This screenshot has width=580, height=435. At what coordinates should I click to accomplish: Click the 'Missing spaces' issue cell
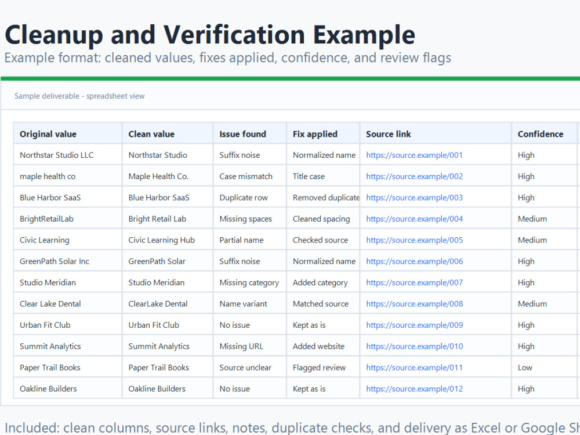[249, 219]
